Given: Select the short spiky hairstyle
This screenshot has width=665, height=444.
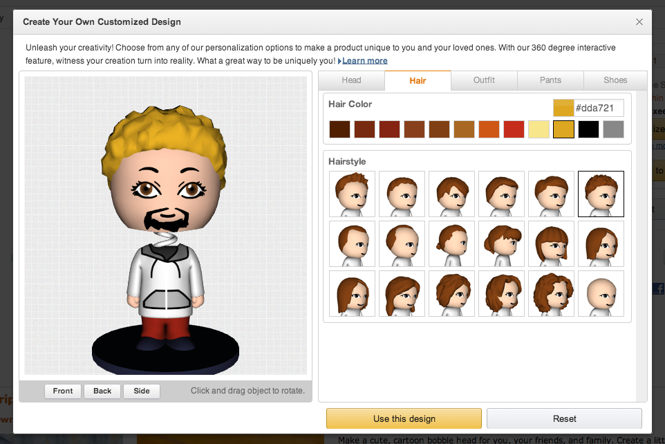Looking at the screenshot, I should coord(352,194).
